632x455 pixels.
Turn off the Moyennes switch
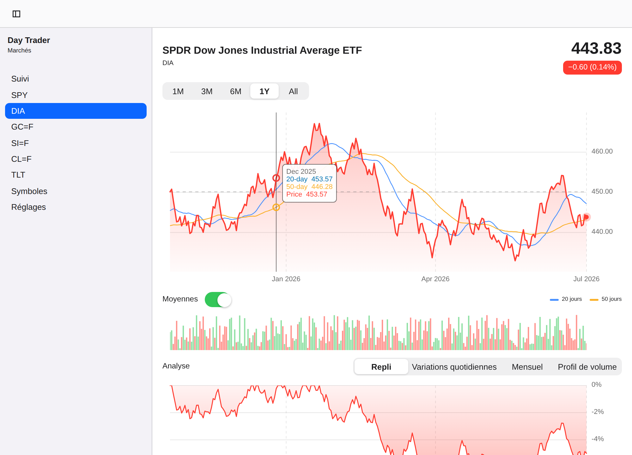coord(218,300)
